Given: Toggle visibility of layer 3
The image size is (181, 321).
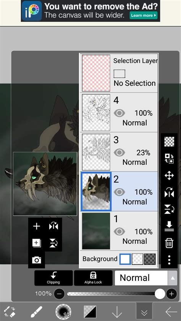Looking at the screenshot, I should click(119, 152).
